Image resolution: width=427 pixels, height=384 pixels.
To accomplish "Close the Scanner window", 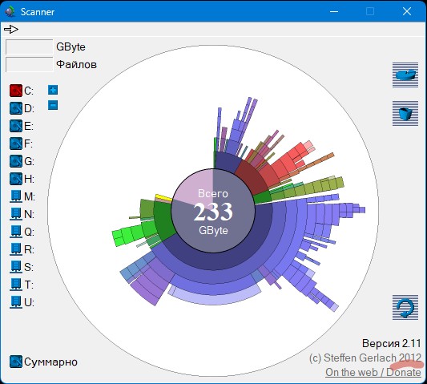I will point(407,11).
